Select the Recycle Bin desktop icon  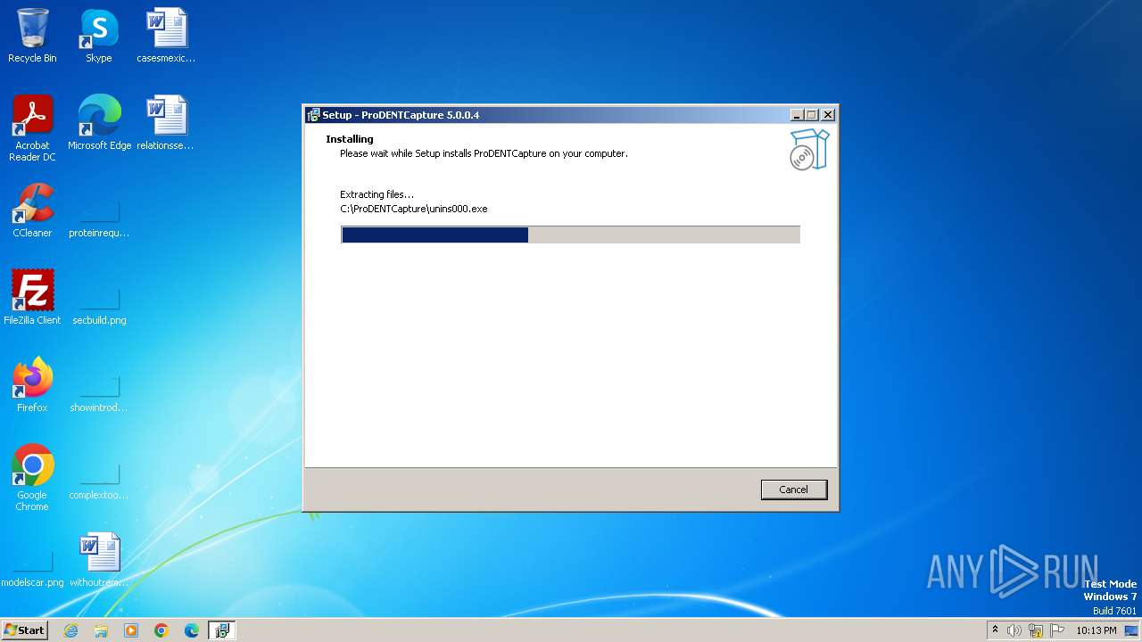(32, 36)
